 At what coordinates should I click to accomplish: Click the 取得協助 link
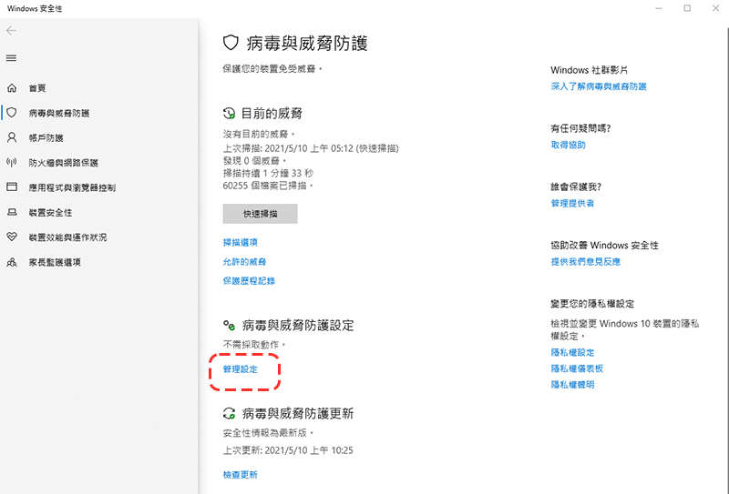[568, 145]
